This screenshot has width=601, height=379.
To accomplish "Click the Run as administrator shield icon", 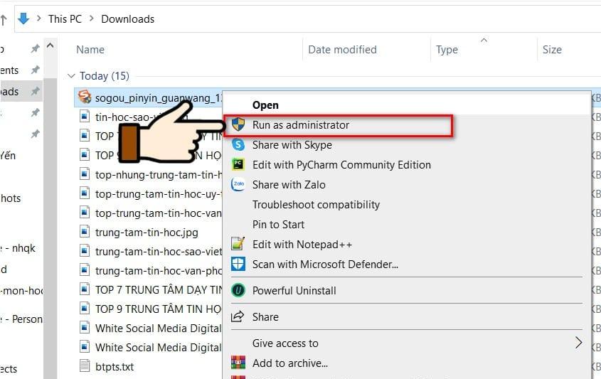I will (x=238, y=124).
